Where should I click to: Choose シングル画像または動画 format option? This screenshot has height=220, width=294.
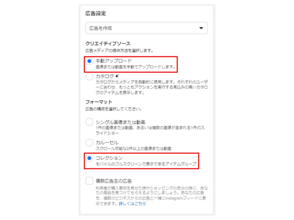point(90,122)
